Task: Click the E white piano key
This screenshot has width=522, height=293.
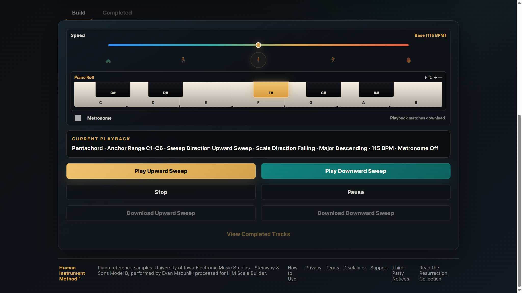Action: point(206,102)
